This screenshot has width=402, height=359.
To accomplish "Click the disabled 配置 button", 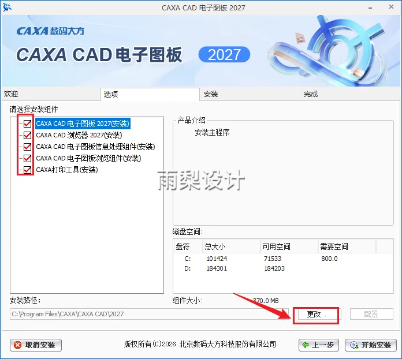I will pyautogui.click(x=371, y=314).
